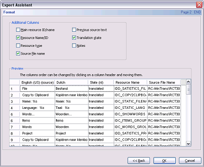
Task: Click row number 5 header
Action: tap(15, 114)
